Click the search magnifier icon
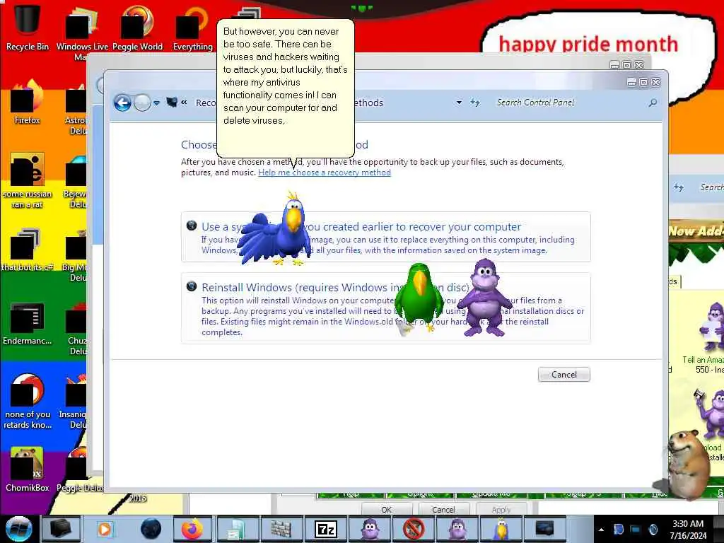The height and width of the screenshot is (543, 724). click(653, 103)
